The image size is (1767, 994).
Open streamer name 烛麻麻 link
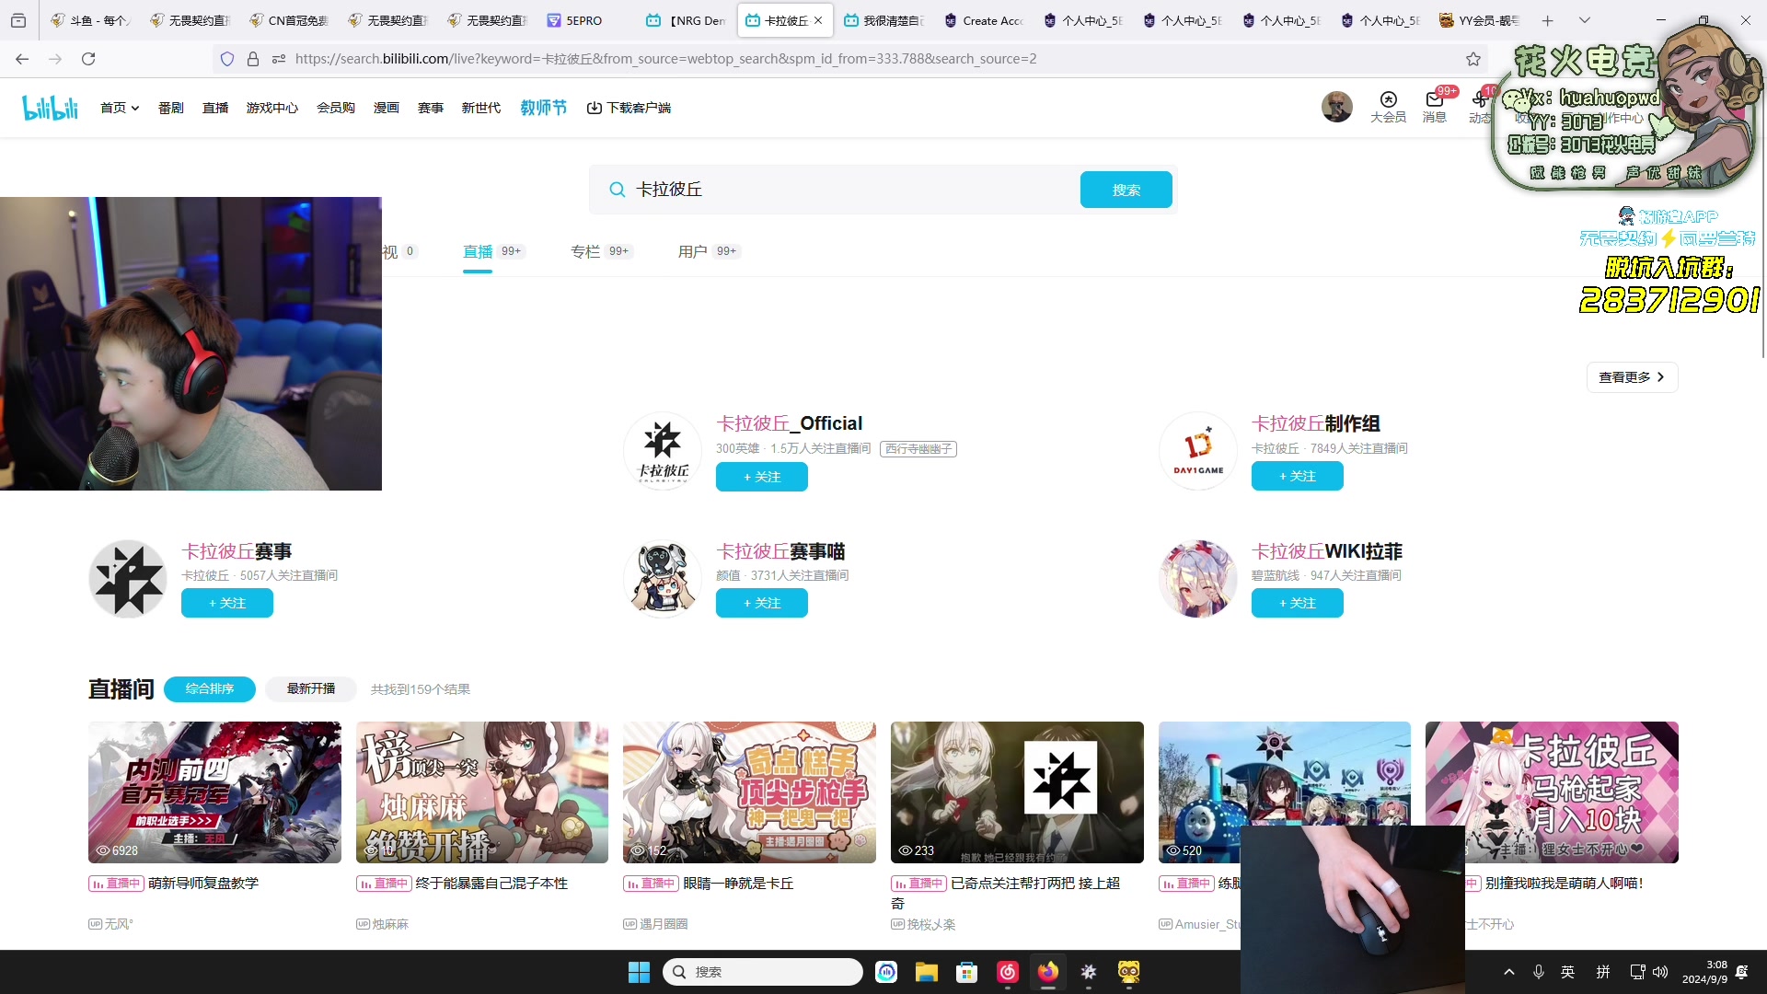(390, 924)
